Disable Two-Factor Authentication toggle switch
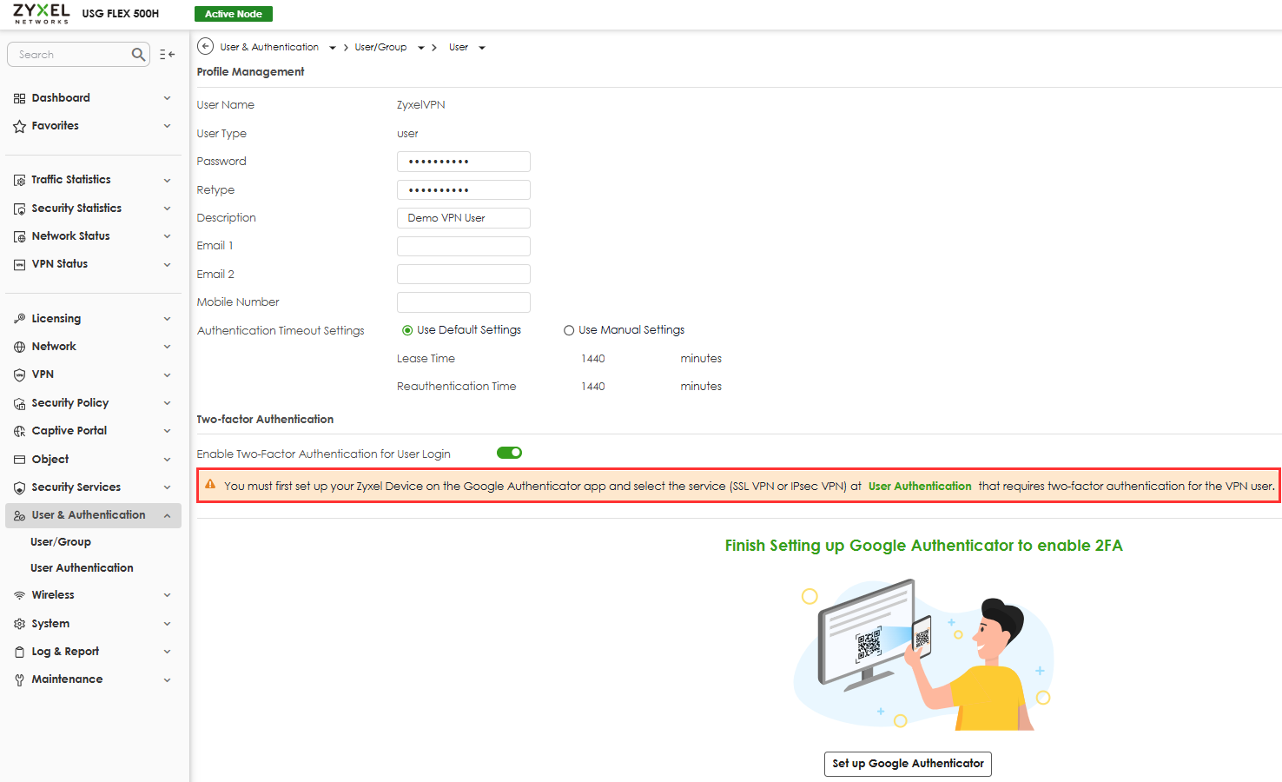The width and height of the screenshot is (1282, 782). pyautogui.click(x=509, y=453)
